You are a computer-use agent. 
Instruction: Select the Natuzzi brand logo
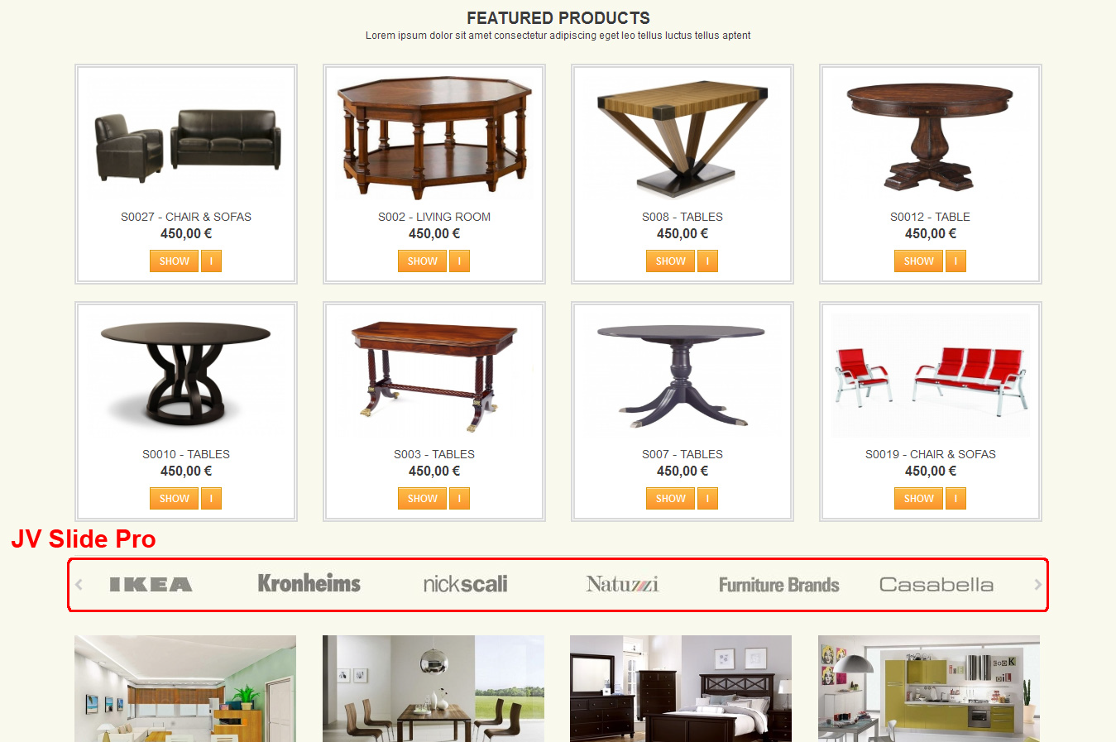(622, 584)
